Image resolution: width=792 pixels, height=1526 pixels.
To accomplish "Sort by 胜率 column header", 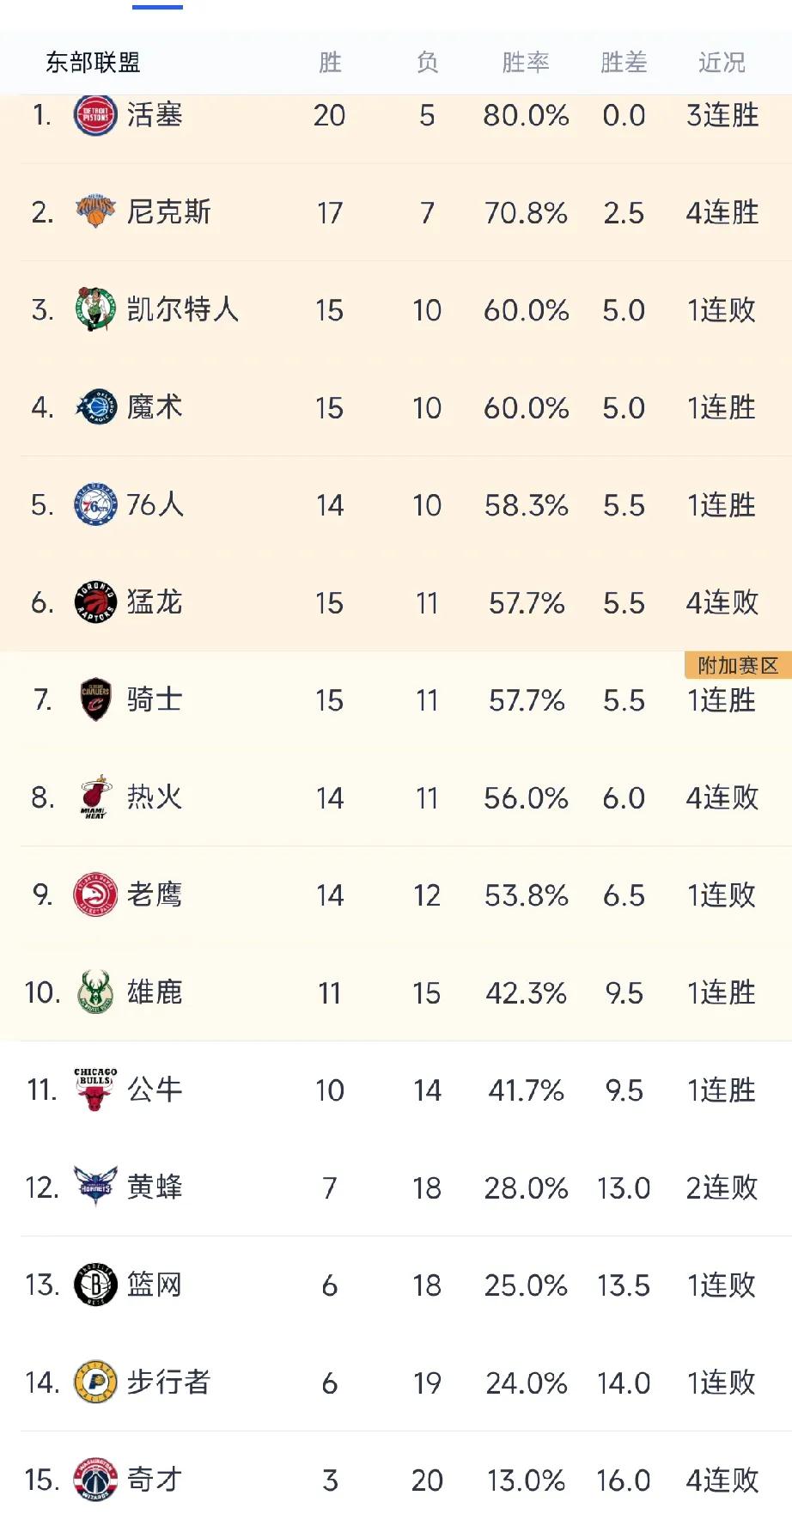I will [x=526, y=63].
